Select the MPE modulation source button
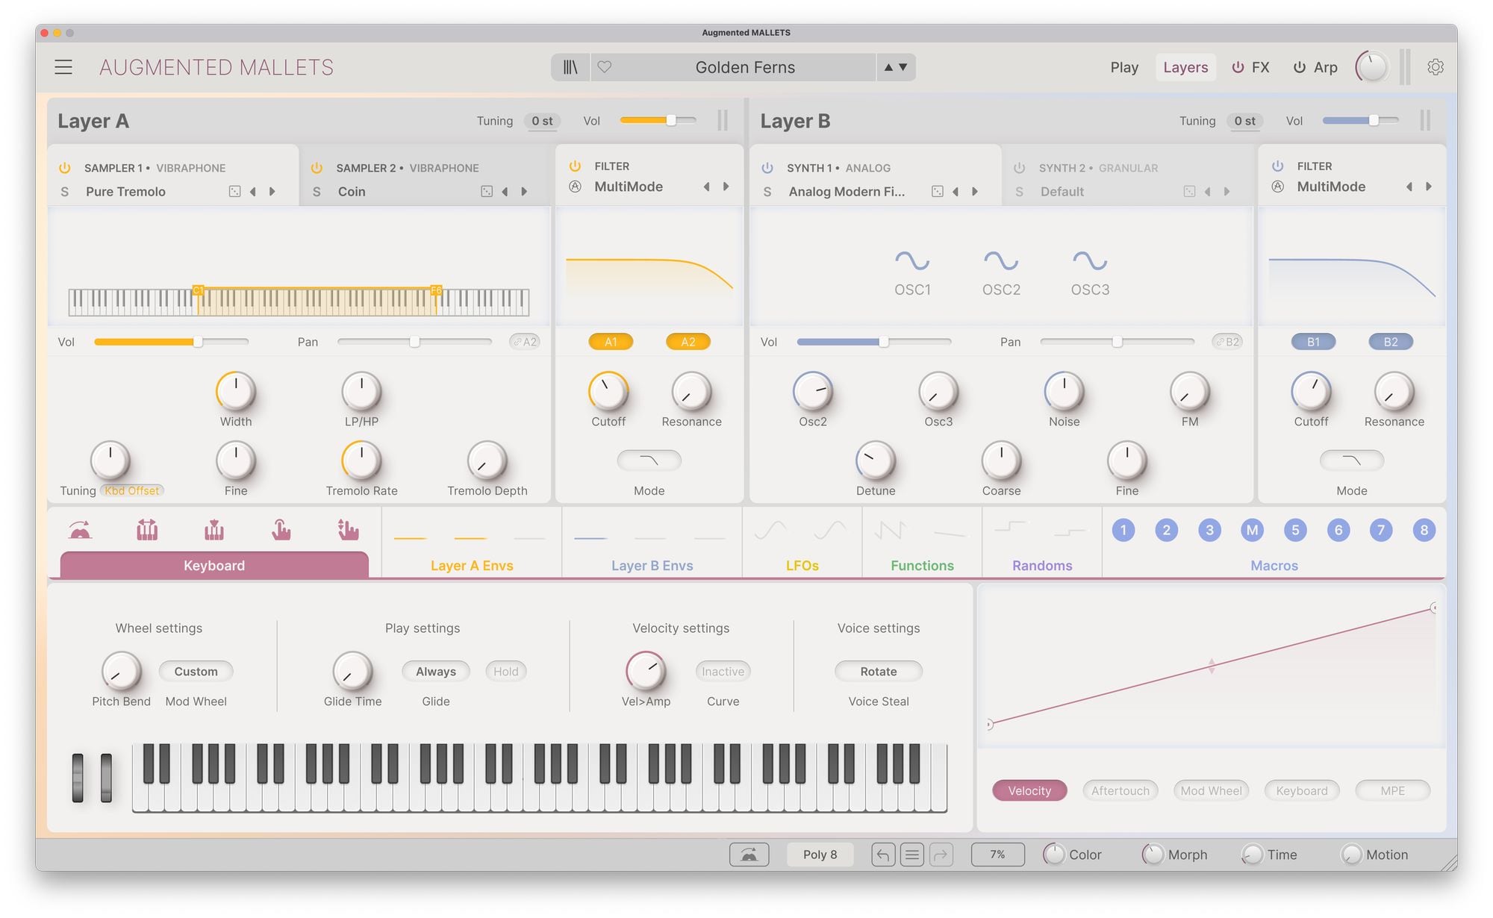 [1393, 790]
